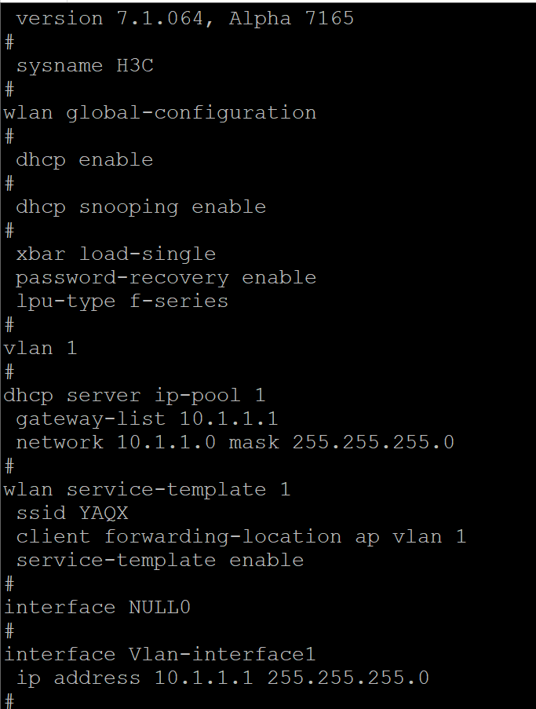Click on the dhcp enable line

85,159
